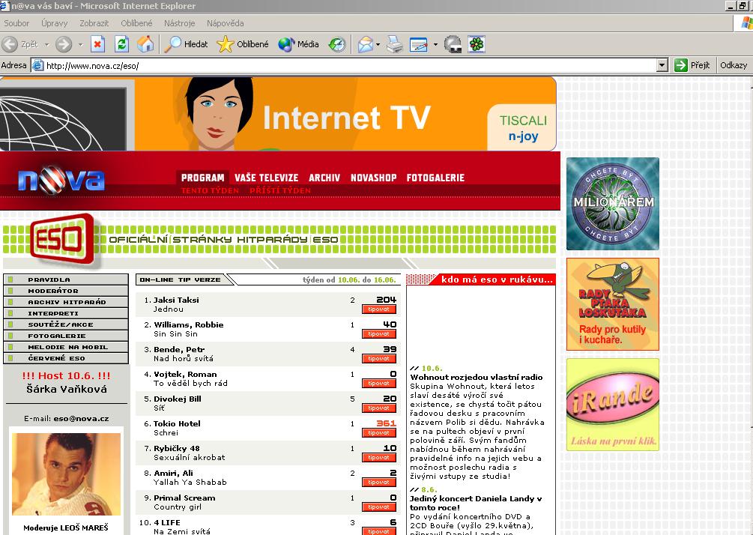Screen dimensions: 753x535
Task: Click tipovat button for Primal Scream
Action: [379, 507]
